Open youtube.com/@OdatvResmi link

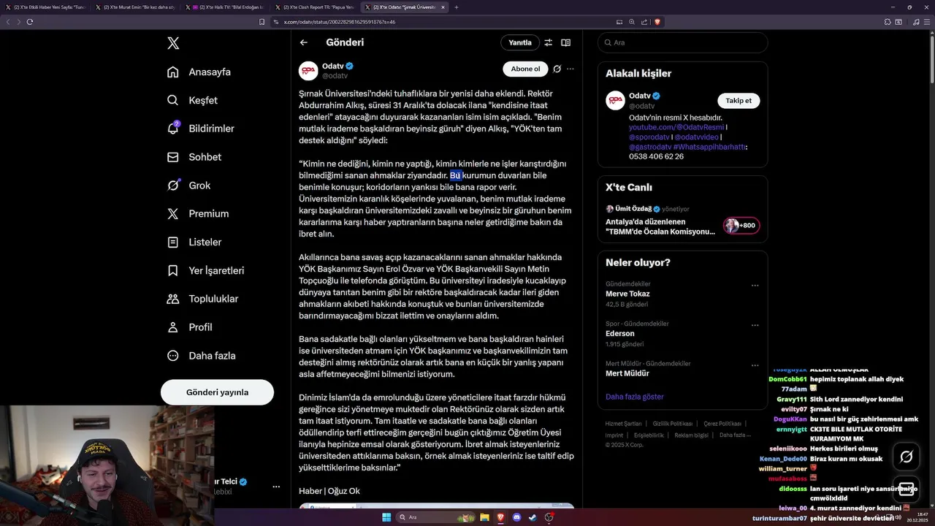[676, 127]
